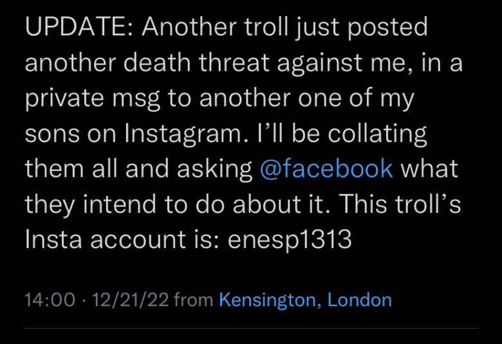Click the word "from" before the location
This screenshot has height=344, width=502.
193,300
